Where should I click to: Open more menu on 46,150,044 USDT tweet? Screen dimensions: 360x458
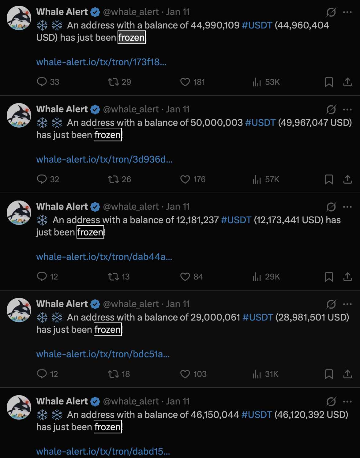pyautogui.click(x=347, y=402)
